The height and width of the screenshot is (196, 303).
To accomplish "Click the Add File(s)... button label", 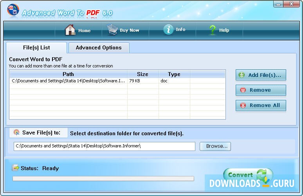I will [265, 75].
